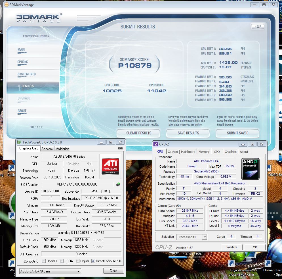Open the Processor #1 selection dropdown
Viewport: 282px width, 279px height.
click(192, 237)
